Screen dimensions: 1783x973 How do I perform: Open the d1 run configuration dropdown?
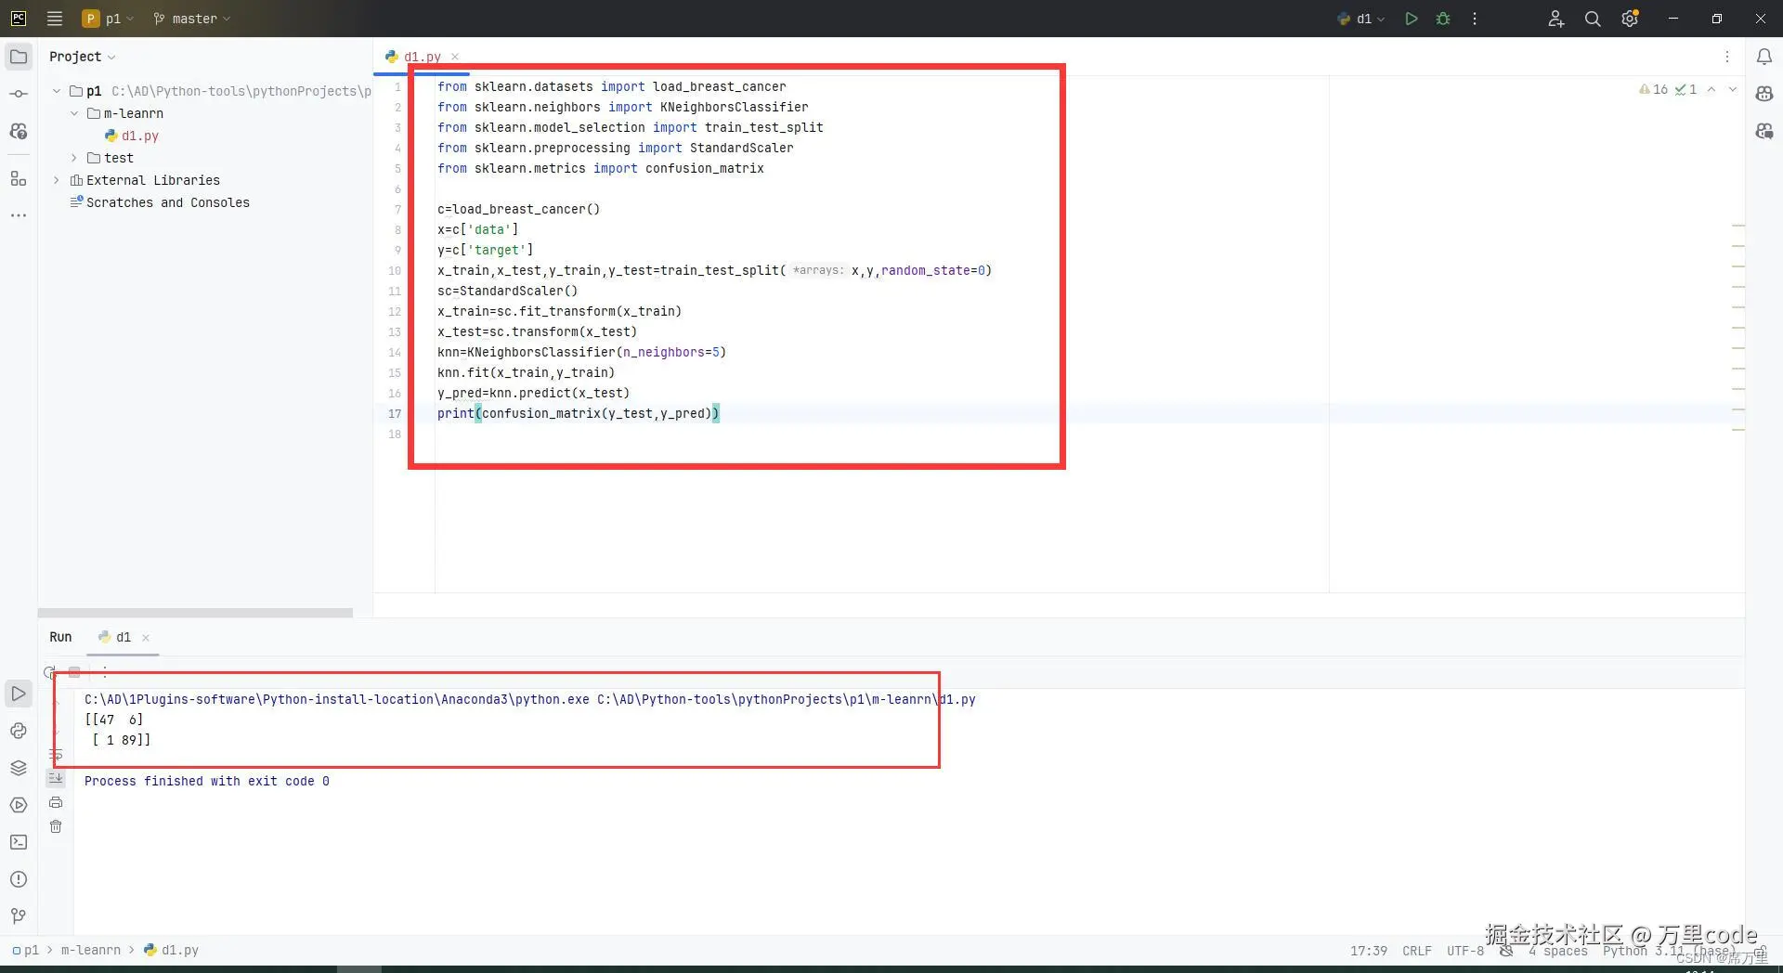[1360, 19]
